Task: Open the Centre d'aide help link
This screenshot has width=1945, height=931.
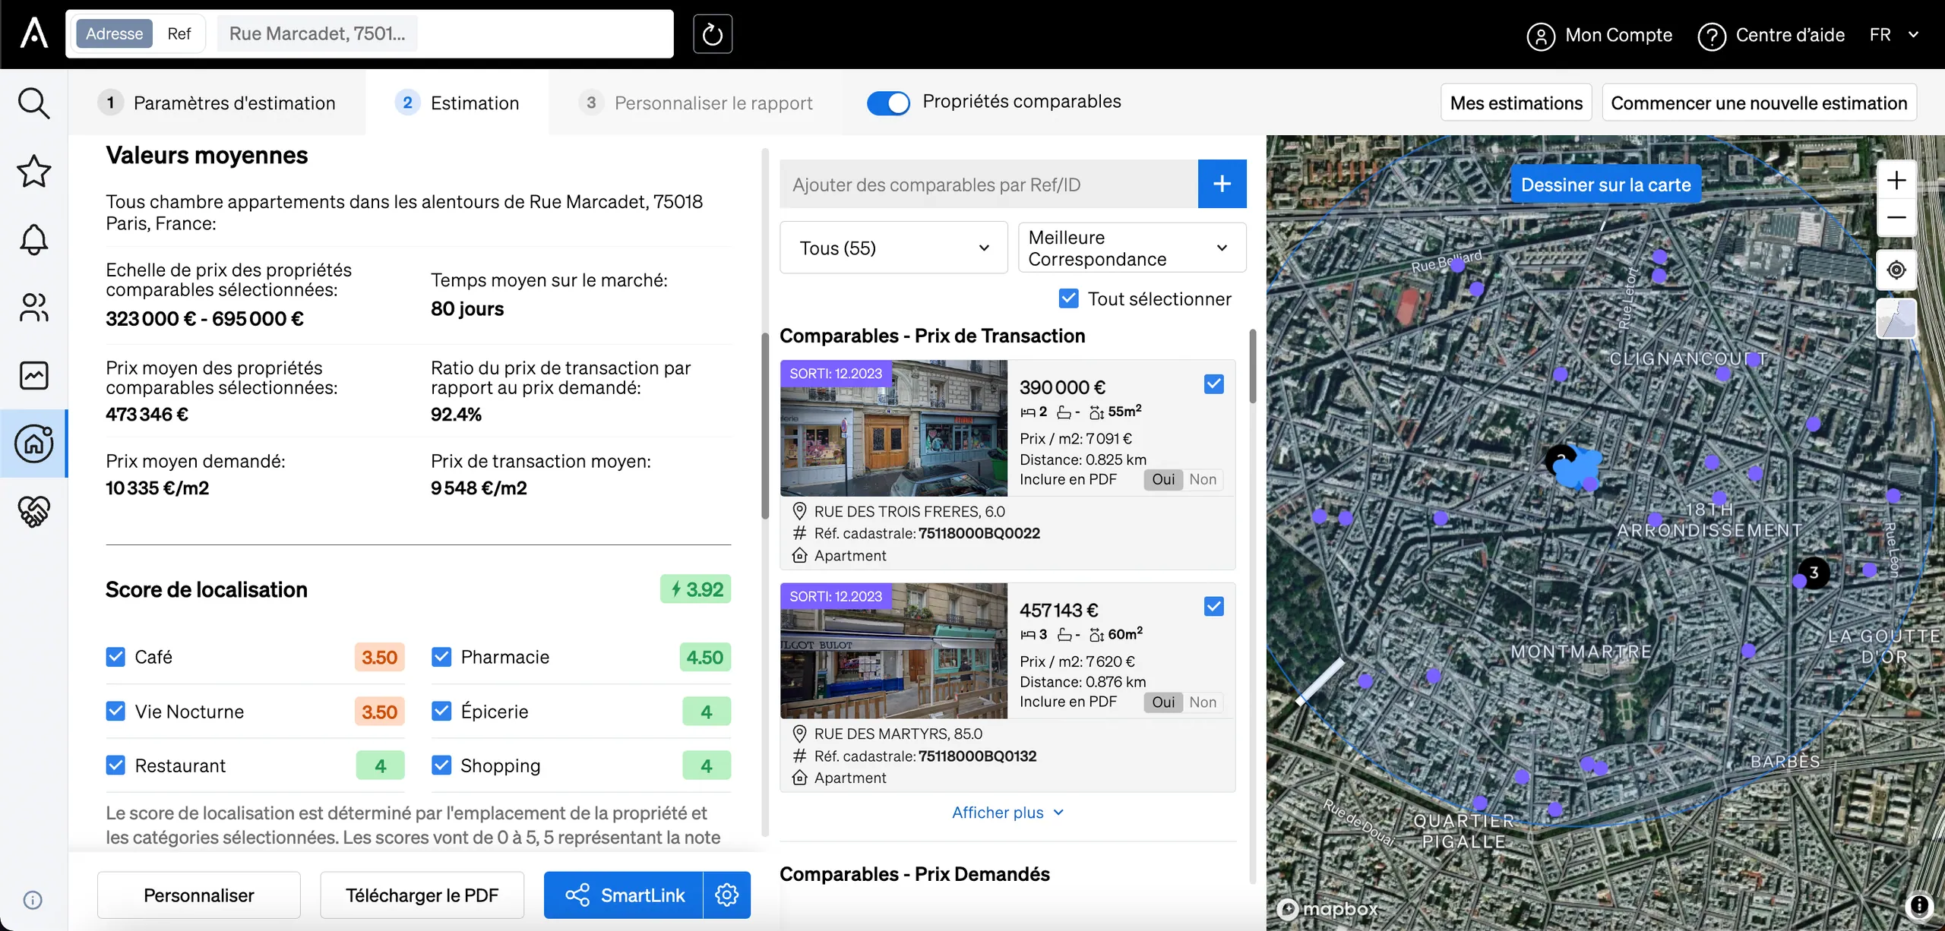Action: point(1771,35)
